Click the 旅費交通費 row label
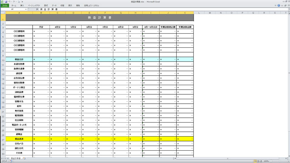This screenshot has width=290, height=163. click(x=19, y=69)
